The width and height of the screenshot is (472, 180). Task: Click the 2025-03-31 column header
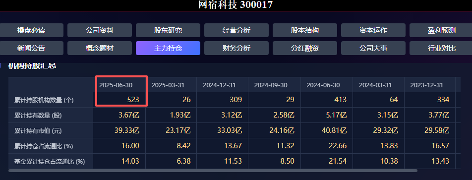[x=171, y=85]
